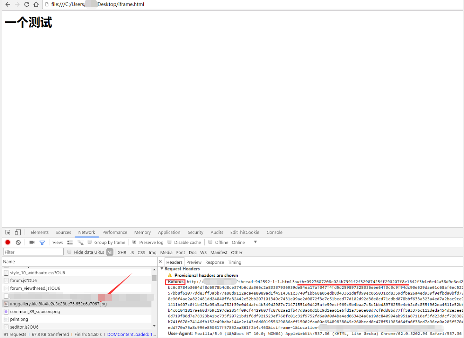The height and width of the screenshot is (338, 464).
Task: Toggle the device toolbar icon
Action: click(18, 232)
